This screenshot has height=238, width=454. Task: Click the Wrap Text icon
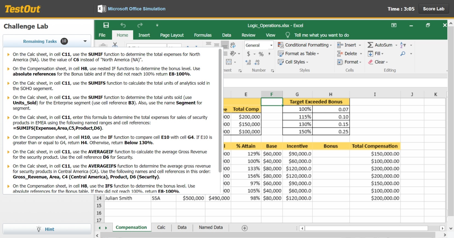pos(233,45)
